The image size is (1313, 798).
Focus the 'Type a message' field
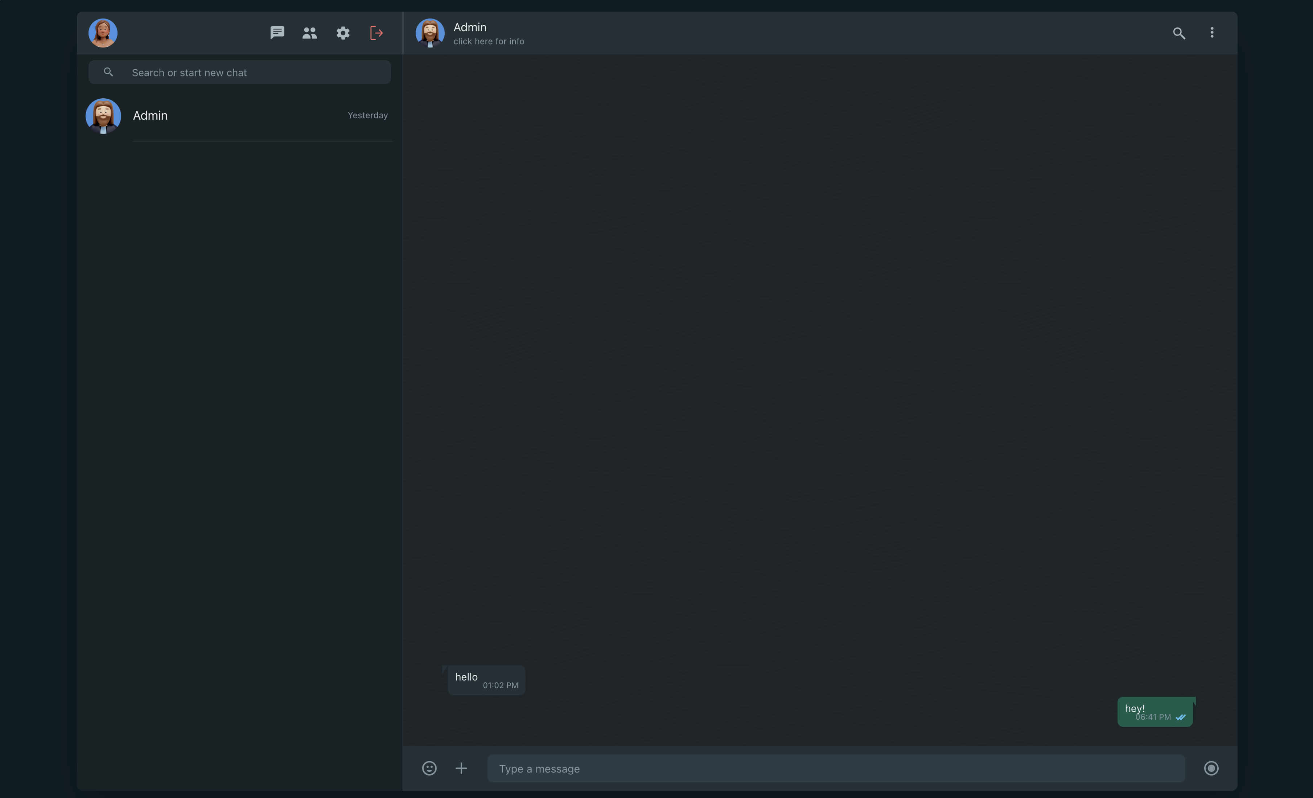click(x=836, y=768)
